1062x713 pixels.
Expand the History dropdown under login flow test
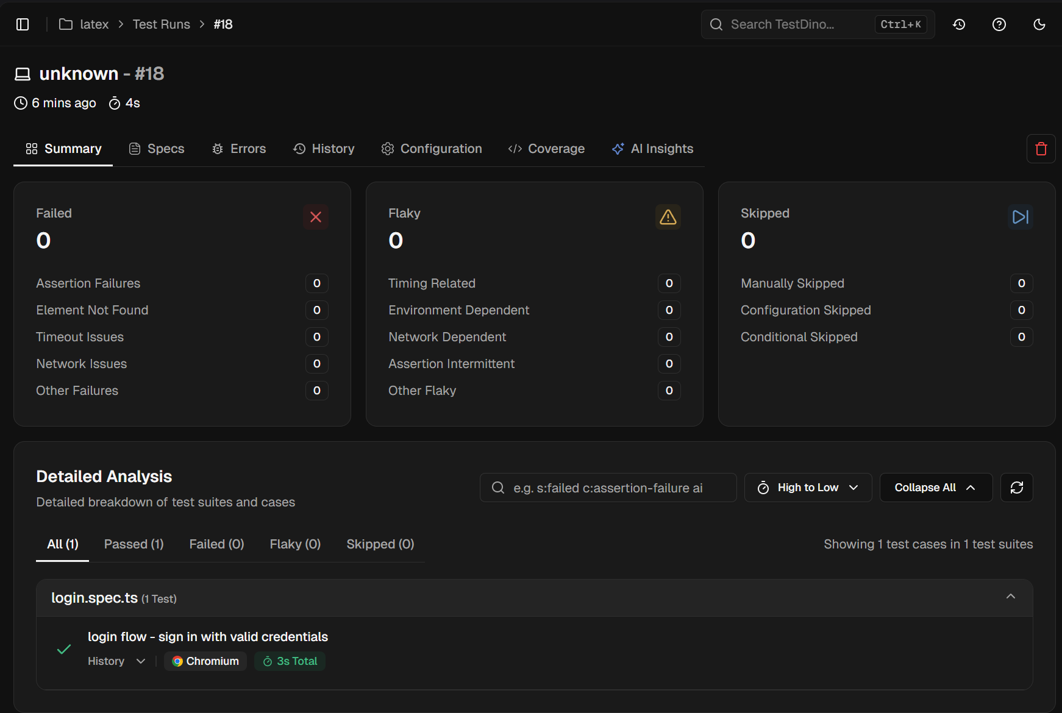116,661
